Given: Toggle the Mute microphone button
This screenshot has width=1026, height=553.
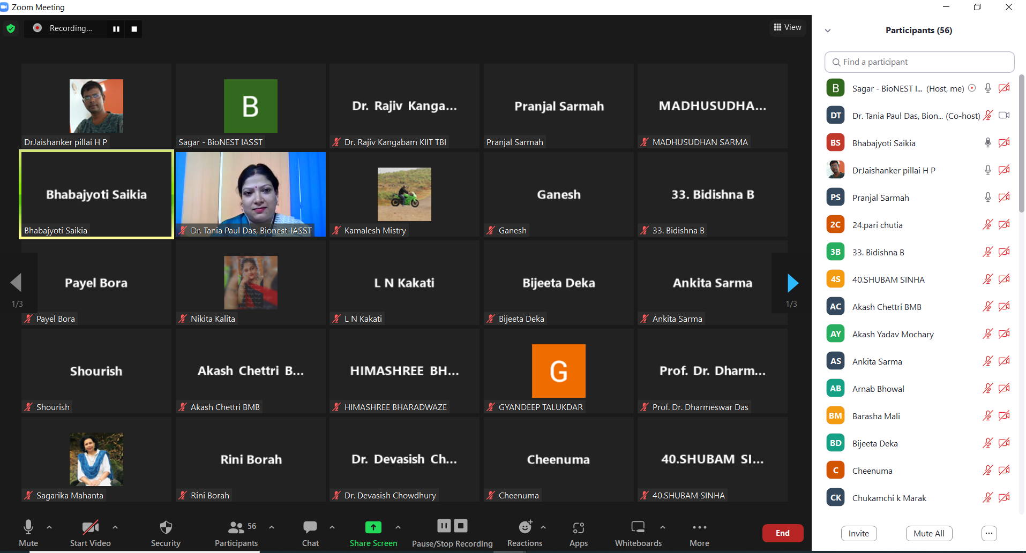Looking at the screenshot, I should click(x=28, y=528).
